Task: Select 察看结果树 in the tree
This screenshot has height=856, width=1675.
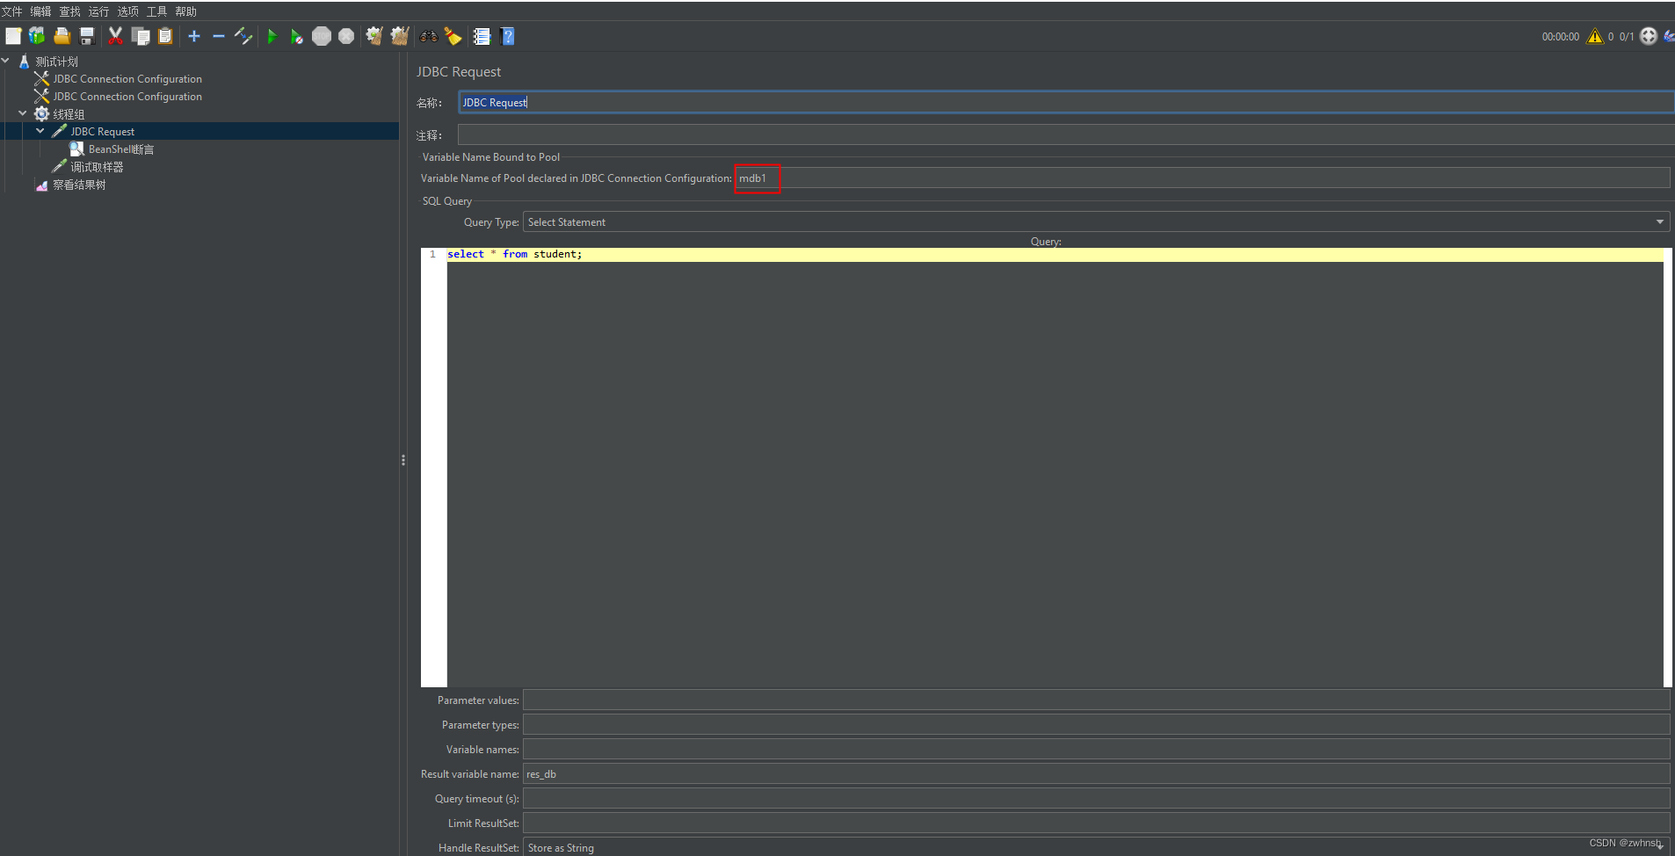Action: click(x=79, y=185)
